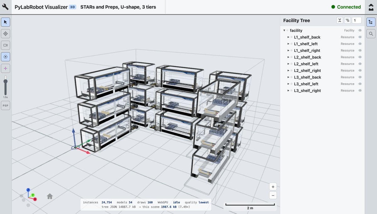This screenshot has height=214, width=377.
Task: Select L2_shelf_left tree item label
Action: (x=306, y=64)
